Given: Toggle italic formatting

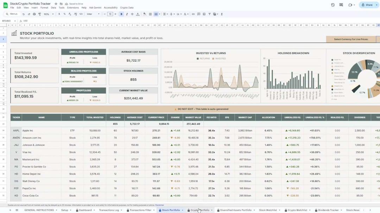Looking at the screenshot, I should click(x=127, y=14).
